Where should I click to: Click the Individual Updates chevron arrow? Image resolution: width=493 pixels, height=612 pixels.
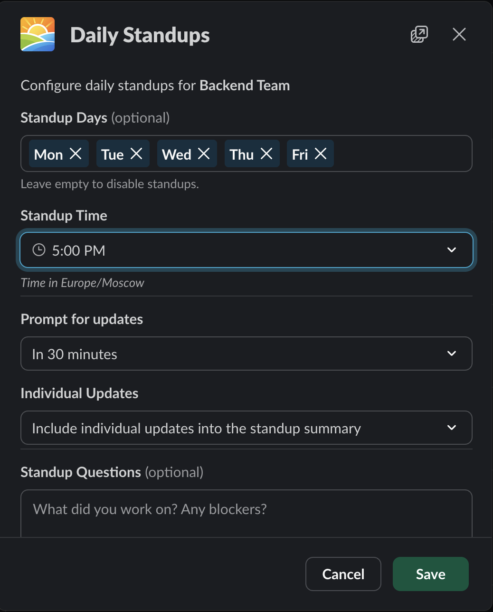click(x=452, y=428)
